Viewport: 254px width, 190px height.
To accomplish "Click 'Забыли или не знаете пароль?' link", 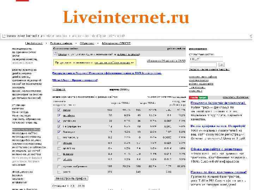I will click(x=209, y=69).
